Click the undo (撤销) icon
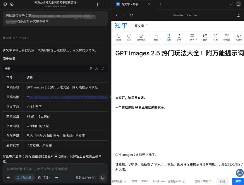The width and height of the screenshot is (244, 185). (x=118, y=37)
